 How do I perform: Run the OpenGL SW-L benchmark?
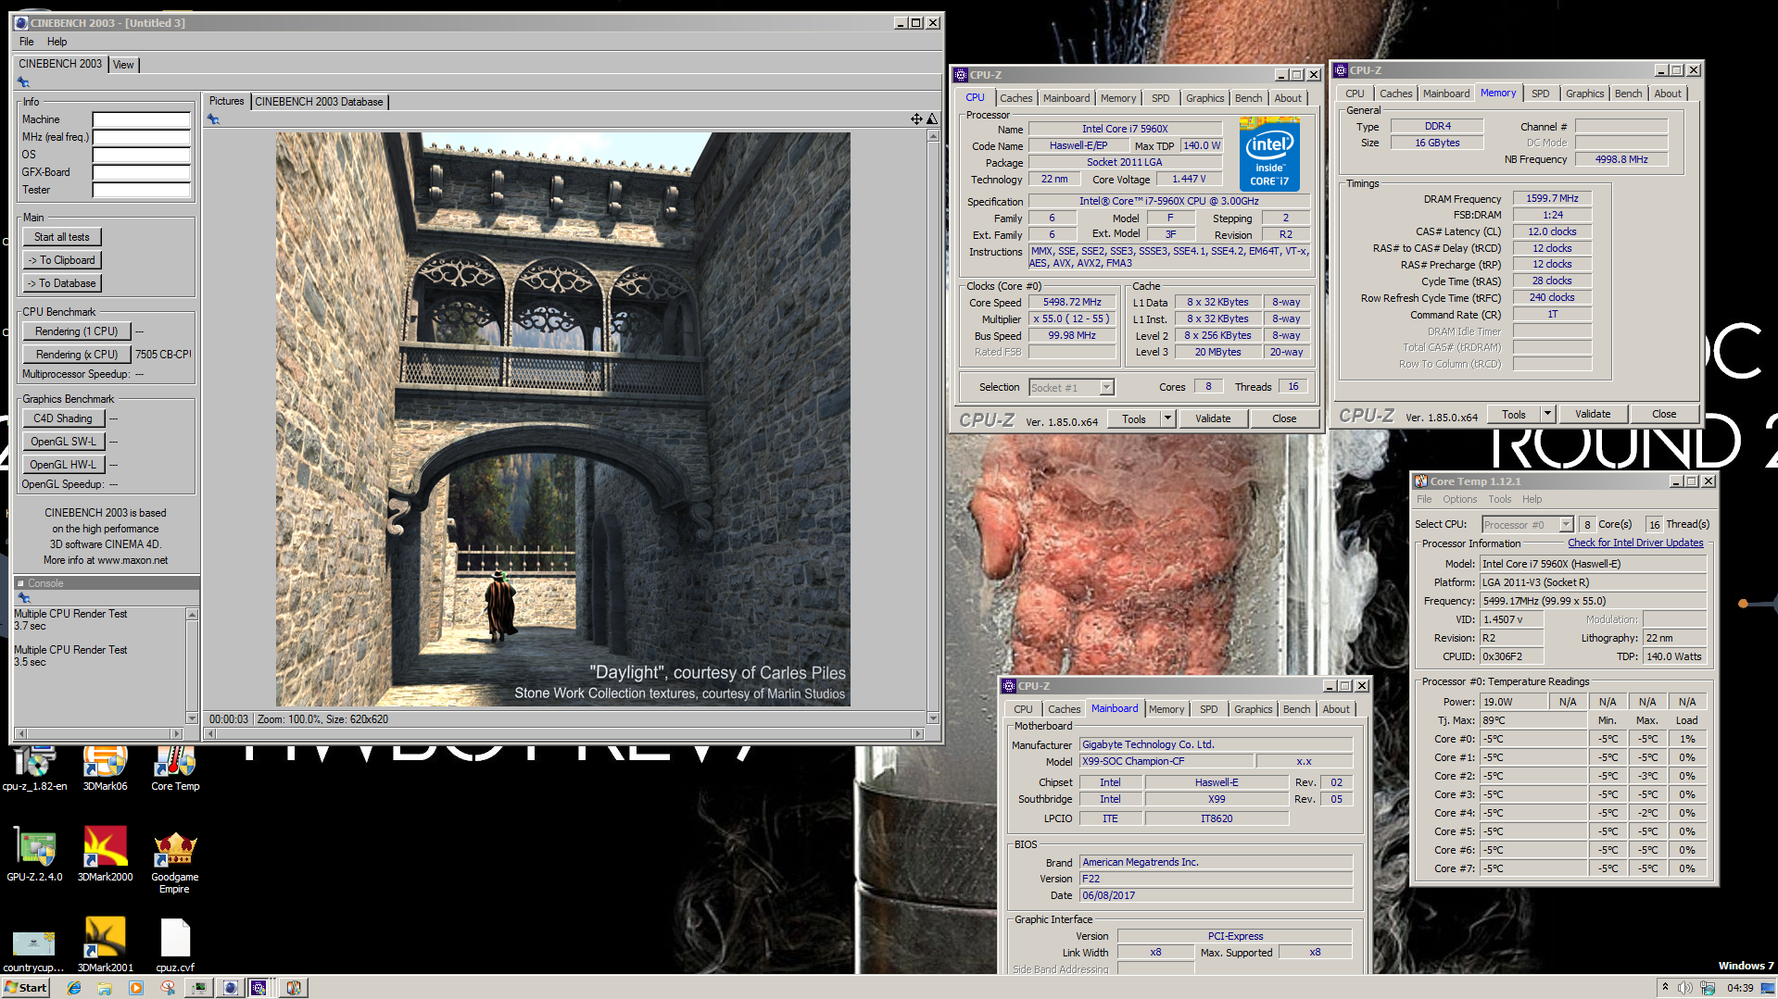(x=63, y=442)
